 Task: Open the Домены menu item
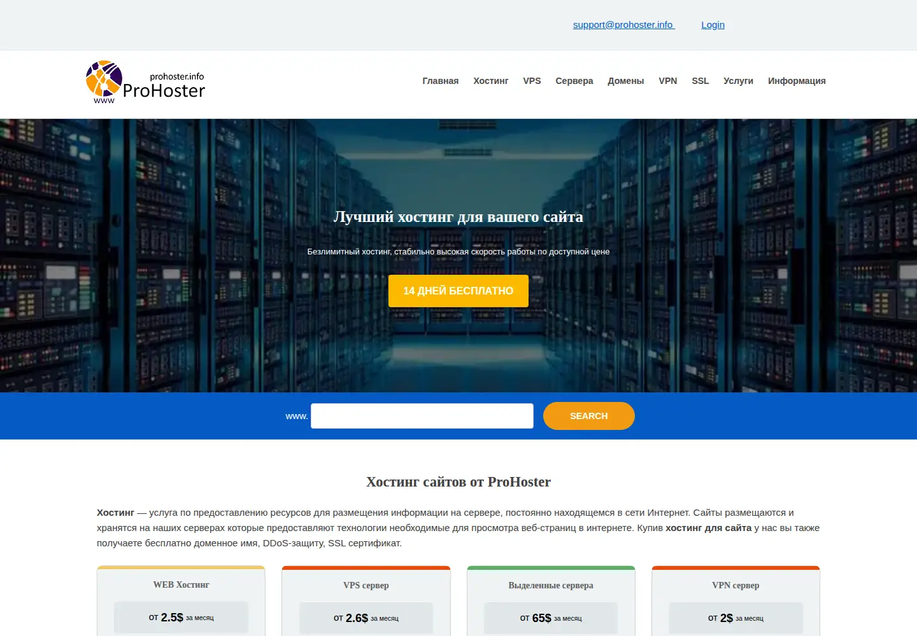[x=625, y=81]
